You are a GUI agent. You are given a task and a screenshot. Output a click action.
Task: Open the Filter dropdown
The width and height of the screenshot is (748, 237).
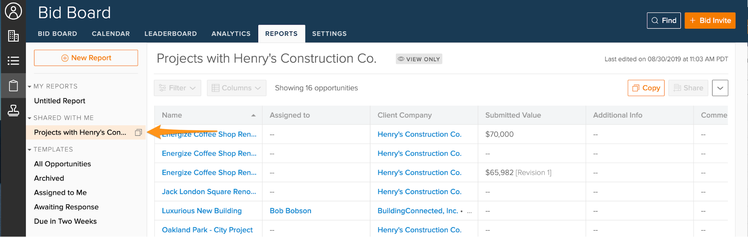point(177,88)
